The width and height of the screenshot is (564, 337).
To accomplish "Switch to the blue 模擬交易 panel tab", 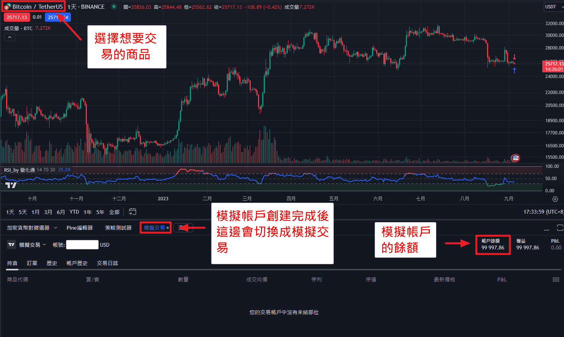I will (x=155, y=228).
